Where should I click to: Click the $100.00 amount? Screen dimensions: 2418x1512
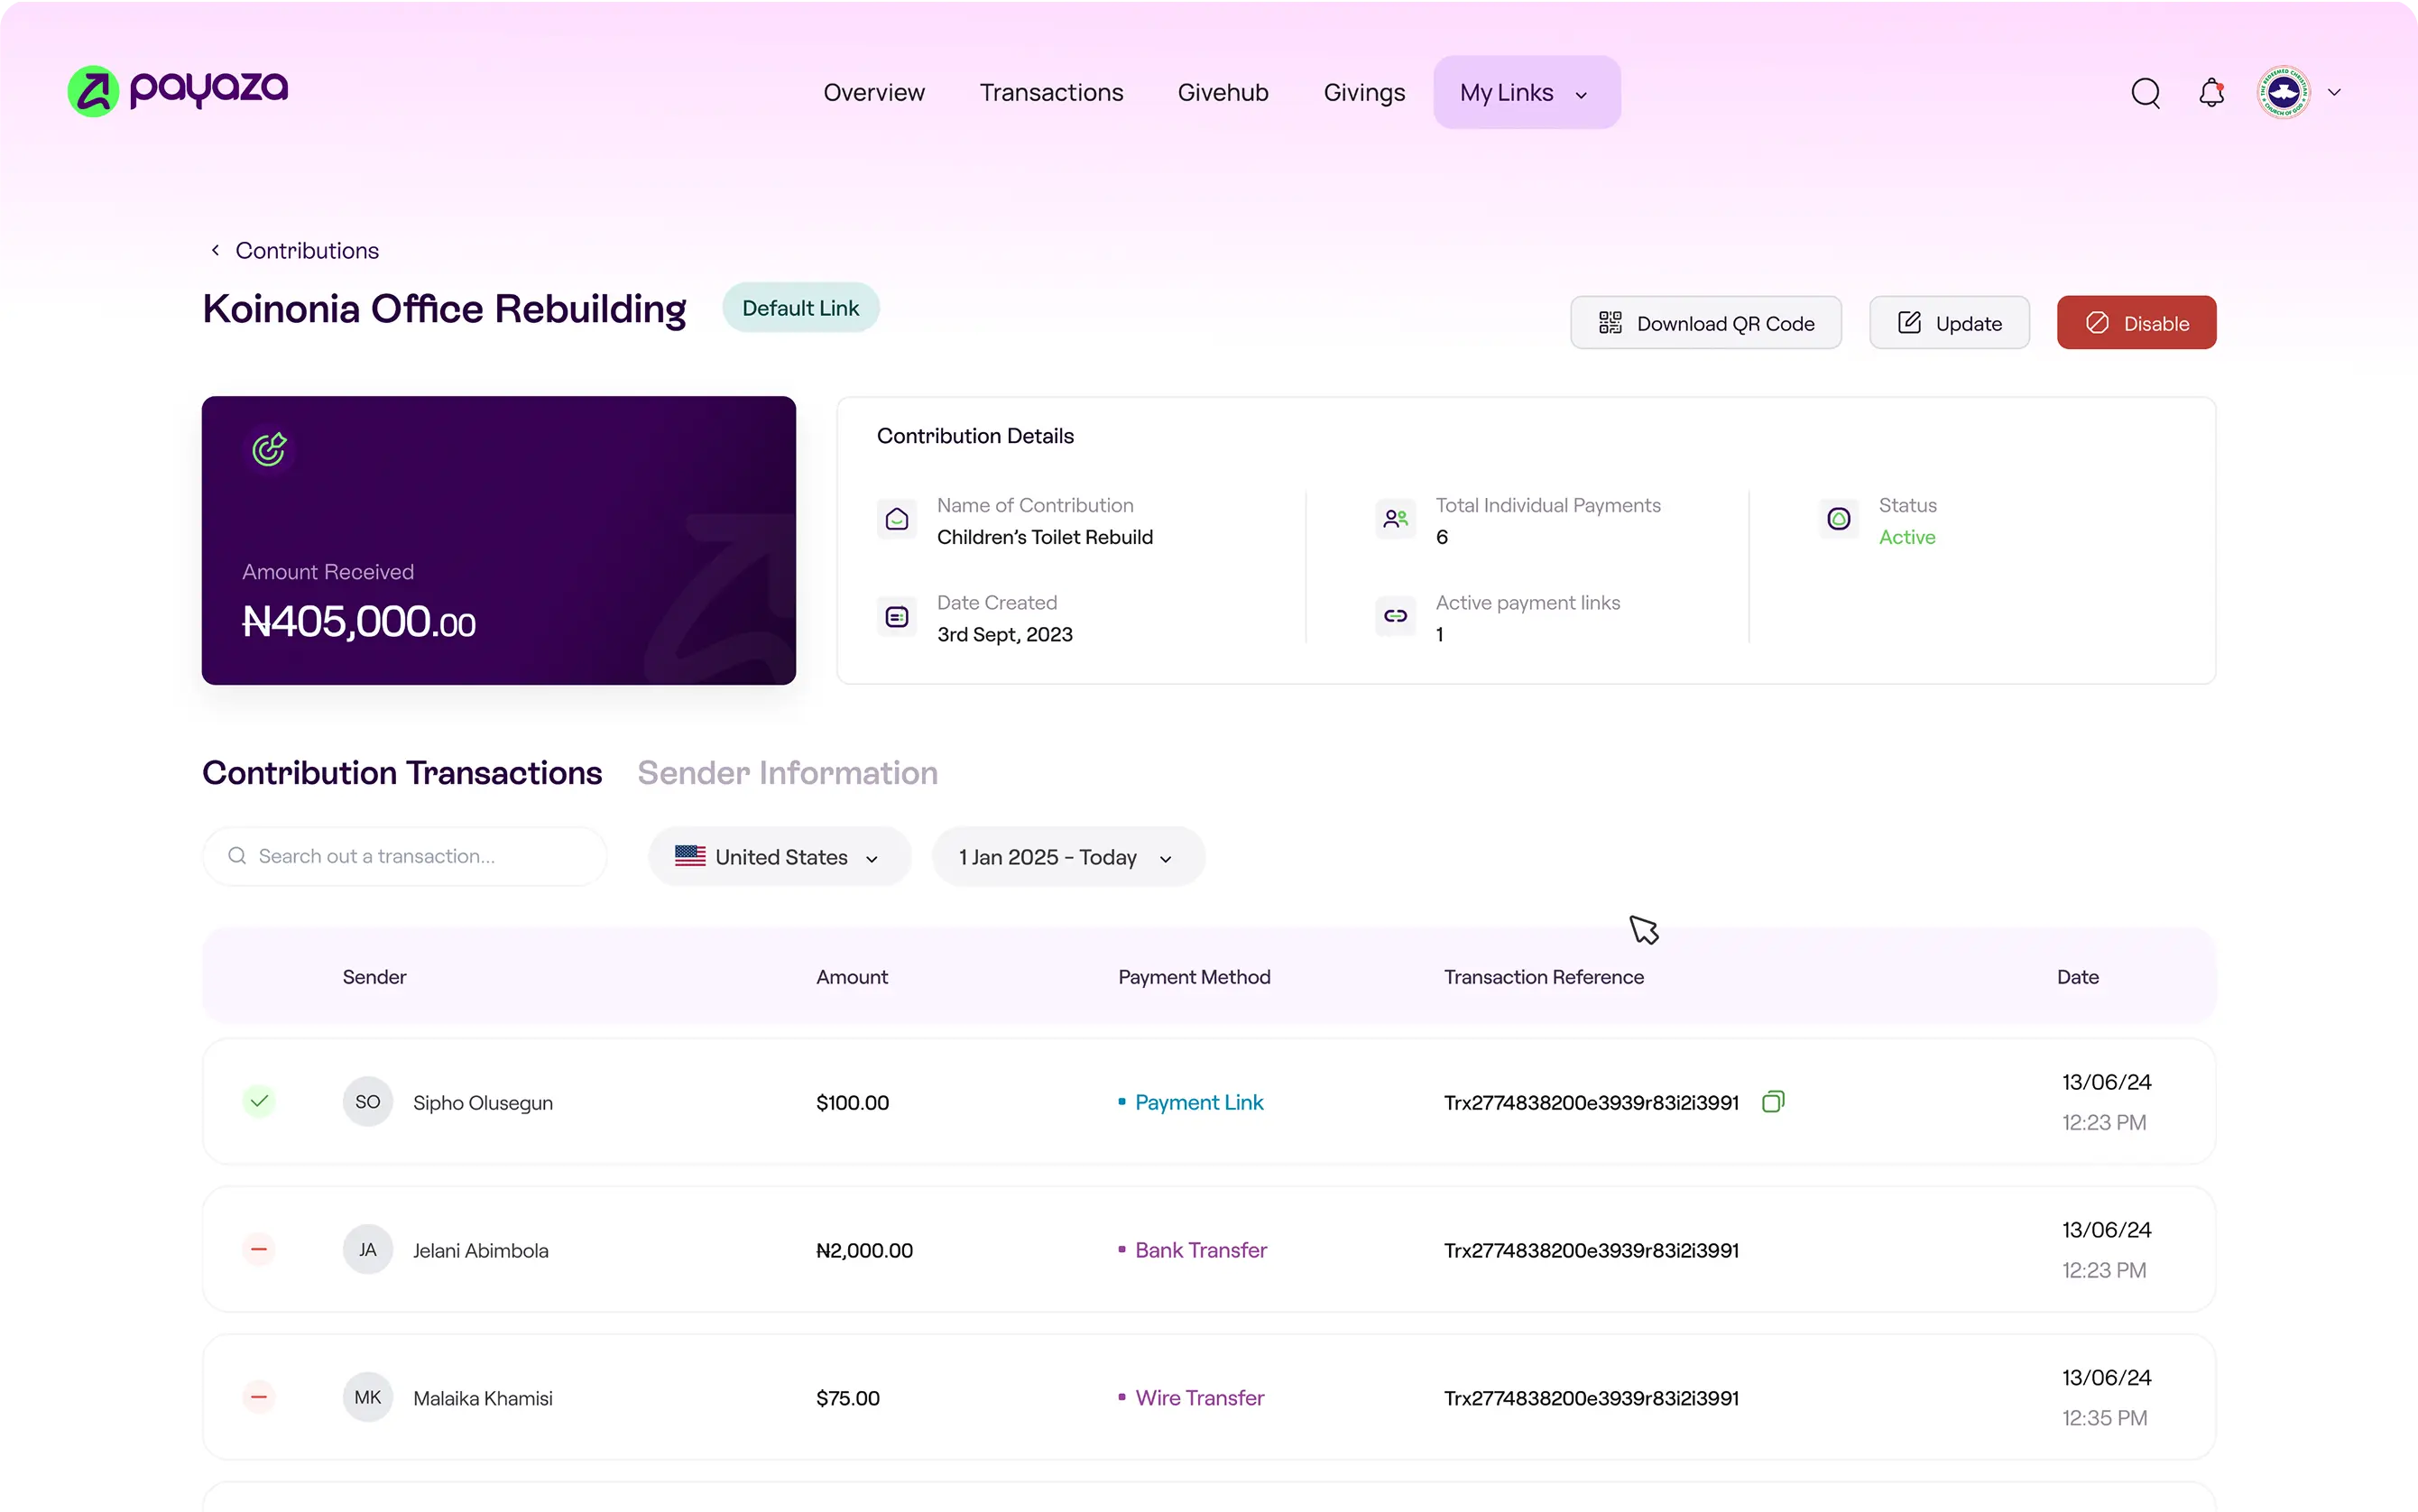point(852,1102)
